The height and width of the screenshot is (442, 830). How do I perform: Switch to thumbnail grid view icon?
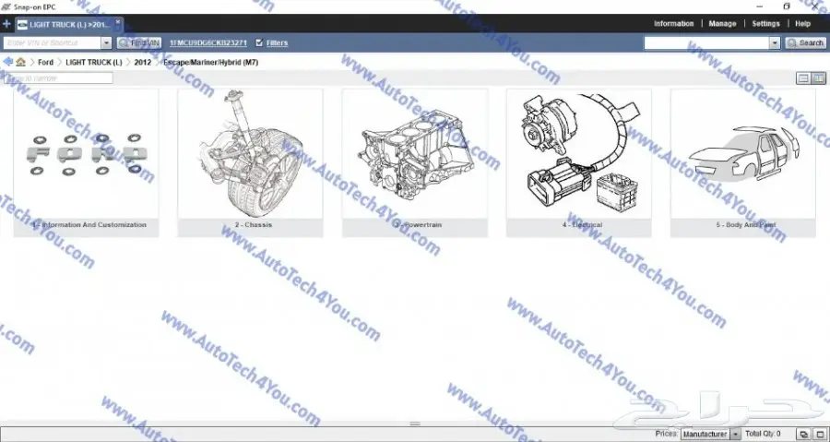[x=818, y=78]
